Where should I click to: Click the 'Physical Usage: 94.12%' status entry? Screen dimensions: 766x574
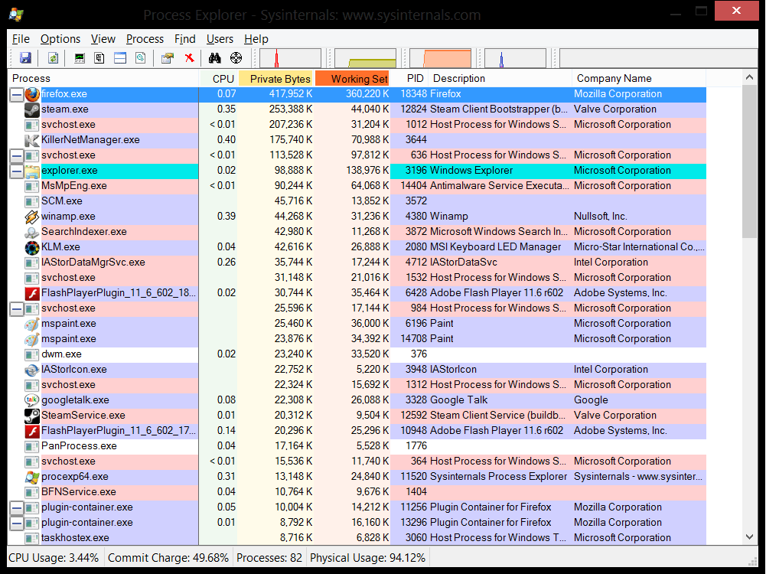point(367,558)
